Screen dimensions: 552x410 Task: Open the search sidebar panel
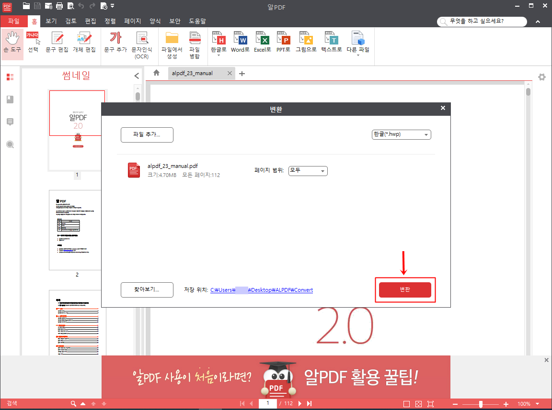click(10, 144)
